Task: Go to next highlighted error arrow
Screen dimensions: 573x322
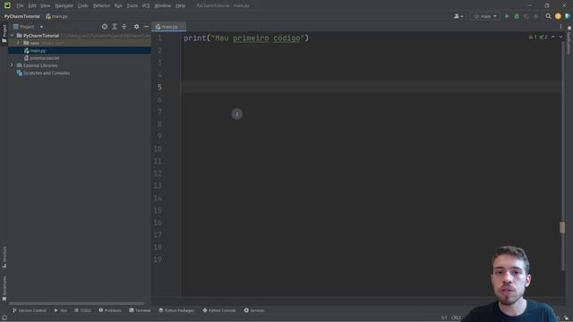Action: point(560,37)
